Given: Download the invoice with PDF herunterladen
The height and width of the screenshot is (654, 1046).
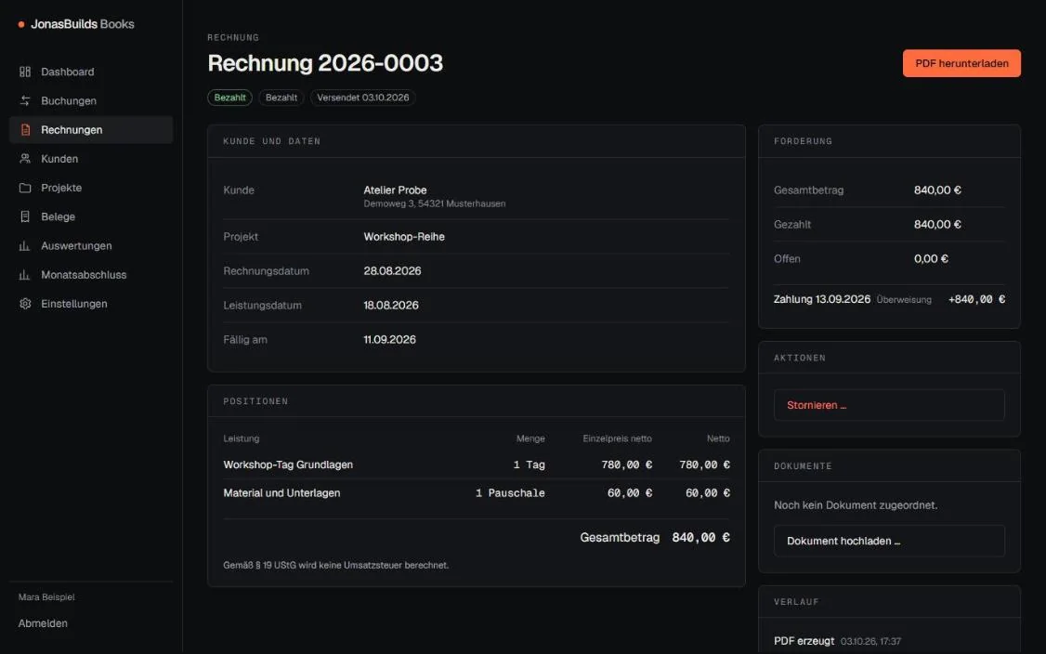Looking at the screenshot, I should [x=961, y=63].
